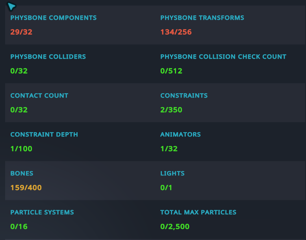
Task: Click the 1/100 Constraint Depth value
Action: [21, 149]
